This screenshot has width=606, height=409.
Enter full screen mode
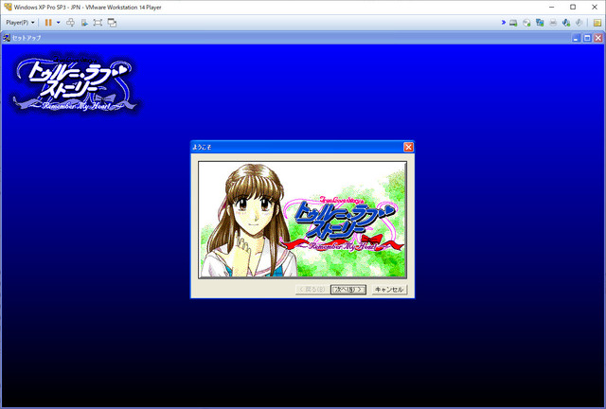coord(98,23)
